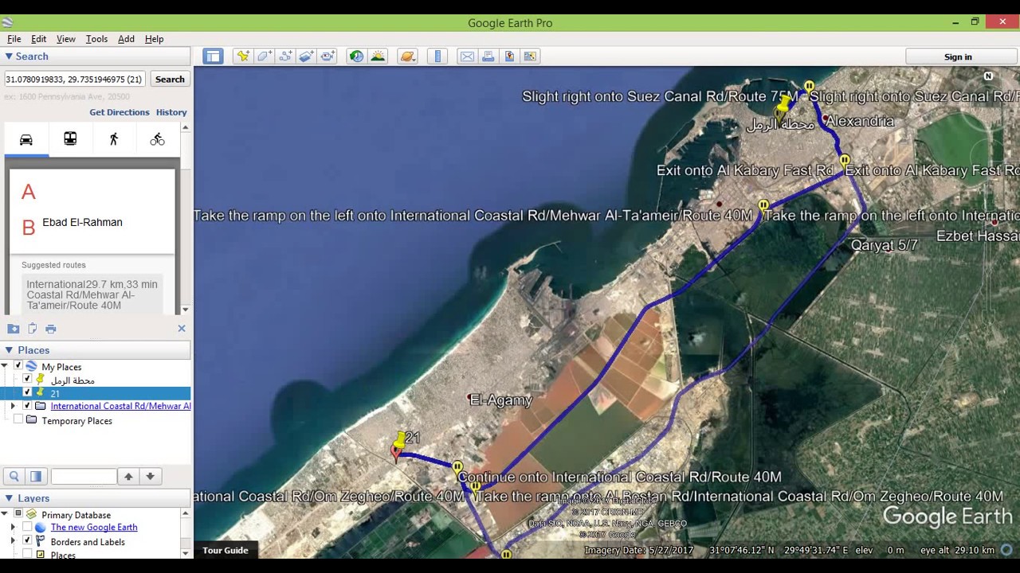Open the Add menu
This screenshot has width=1020, height=573.
pyautogui.click(x=126, y=38)
